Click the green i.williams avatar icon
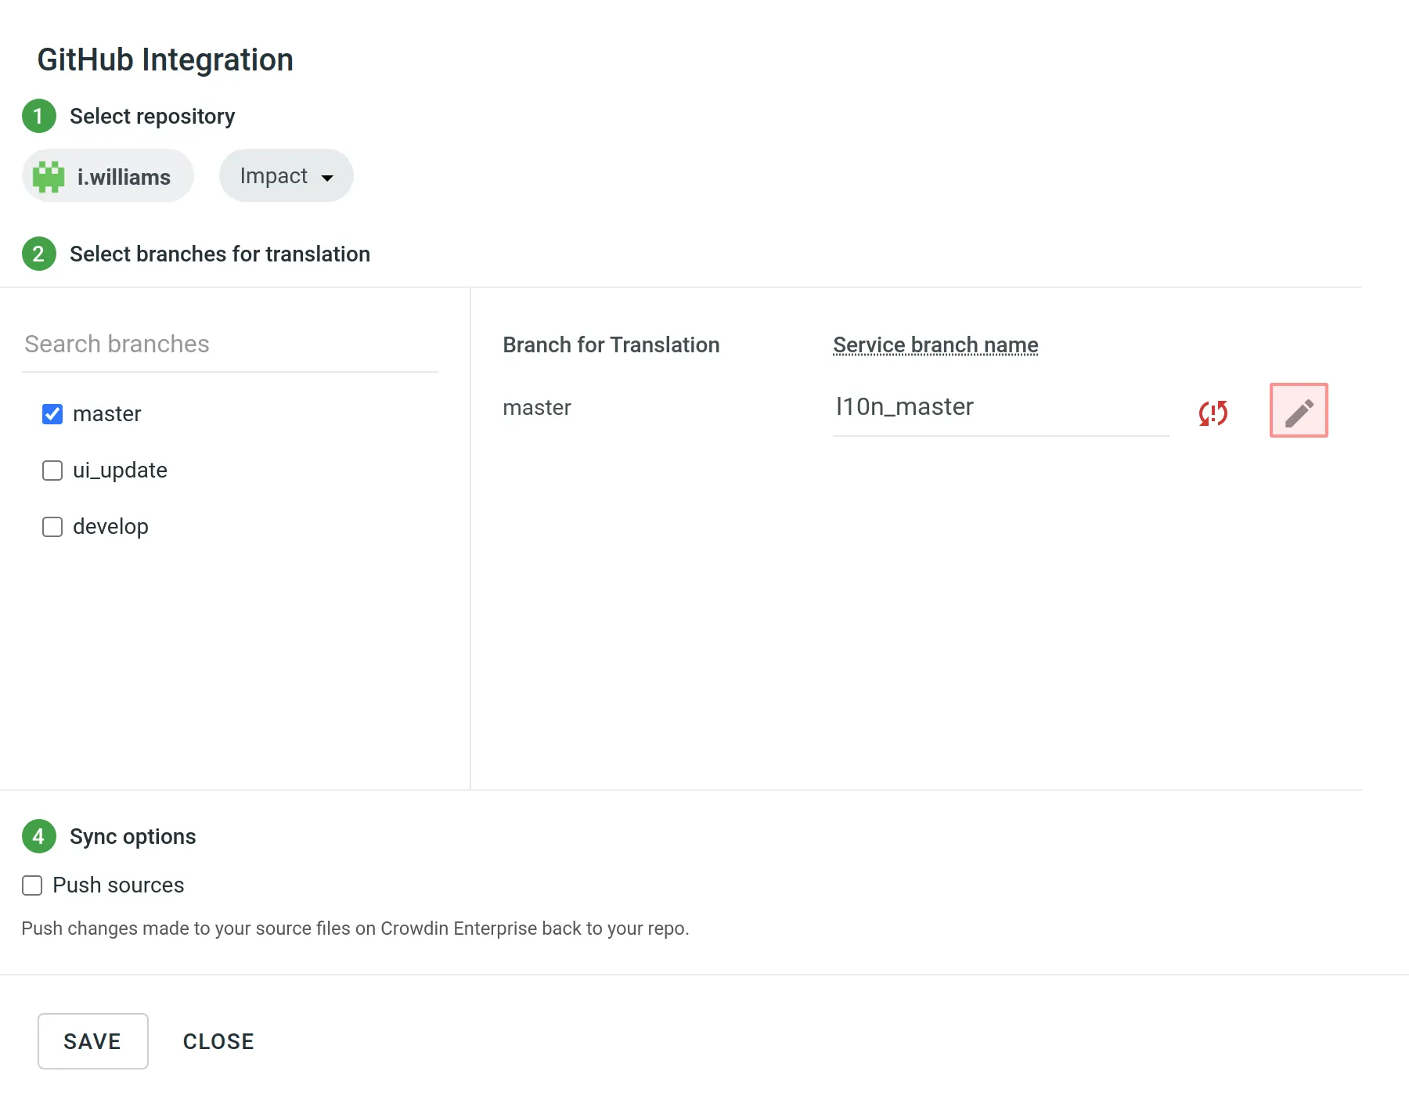Viewport: 1409px width, 1107px height. pos(49,177)
